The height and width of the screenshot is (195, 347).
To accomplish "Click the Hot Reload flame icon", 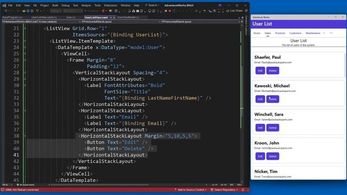I will 103,11.
